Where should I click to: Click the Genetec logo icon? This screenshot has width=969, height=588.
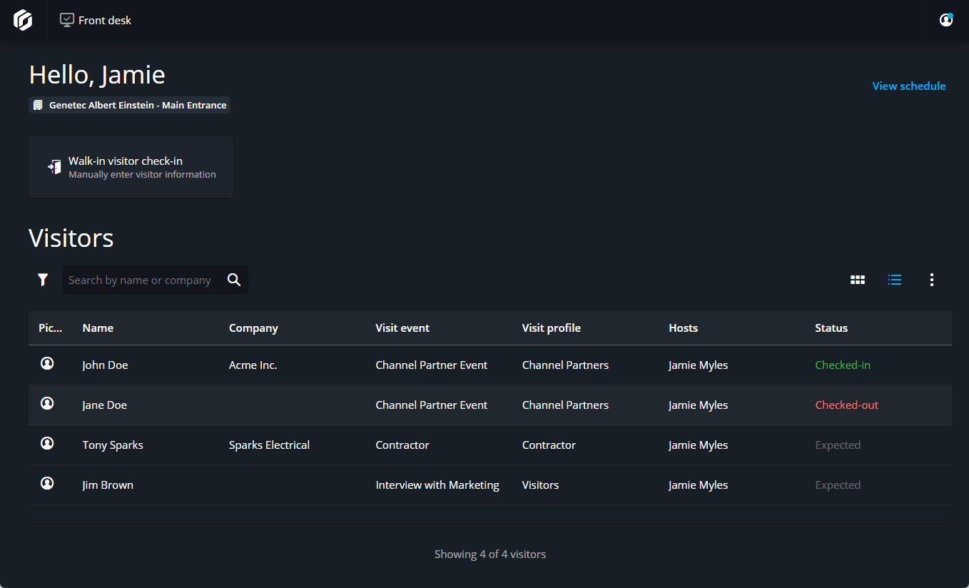coord(23,20)
